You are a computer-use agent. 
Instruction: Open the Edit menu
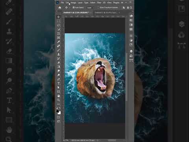point(67,2)
